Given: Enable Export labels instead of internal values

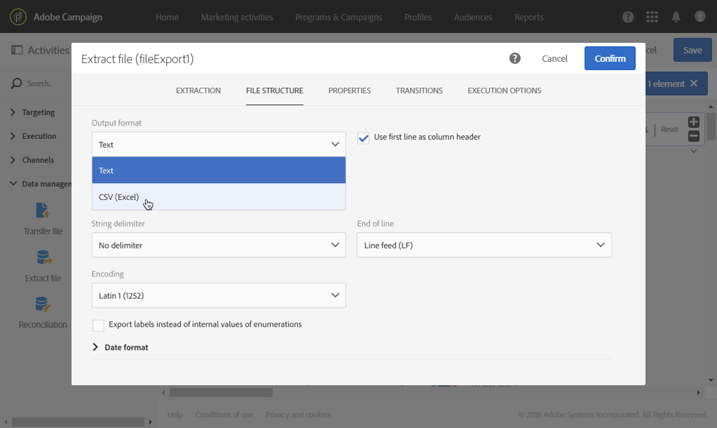Looking at the screenshot, I should click(98, 325).
